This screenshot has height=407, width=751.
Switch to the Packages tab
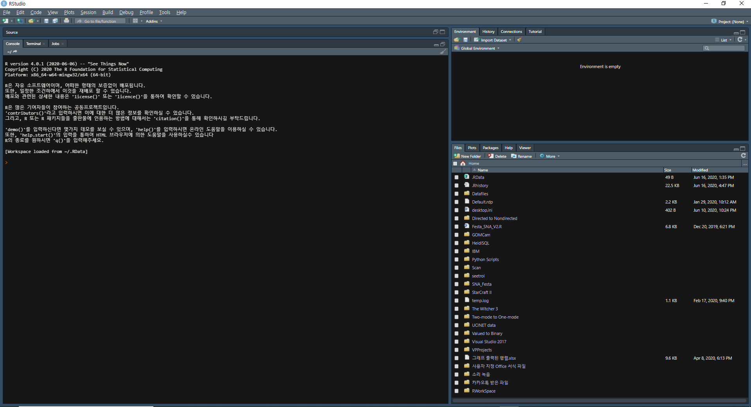[x=490, y=148]
